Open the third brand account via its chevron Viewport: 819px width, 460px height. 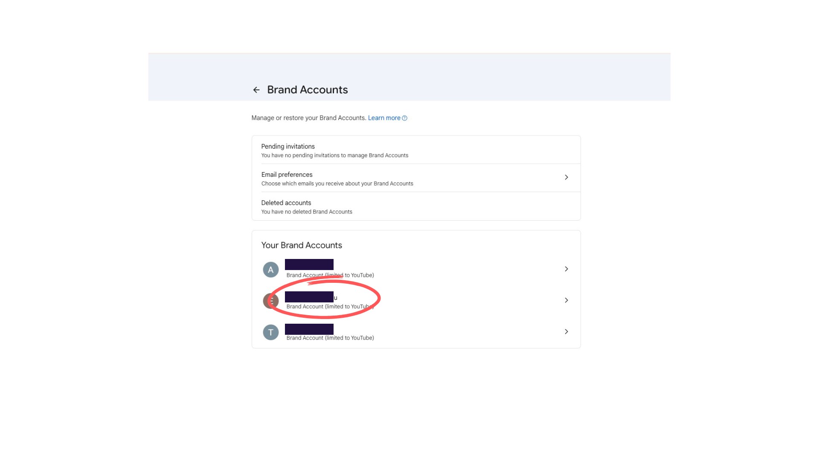566,331
